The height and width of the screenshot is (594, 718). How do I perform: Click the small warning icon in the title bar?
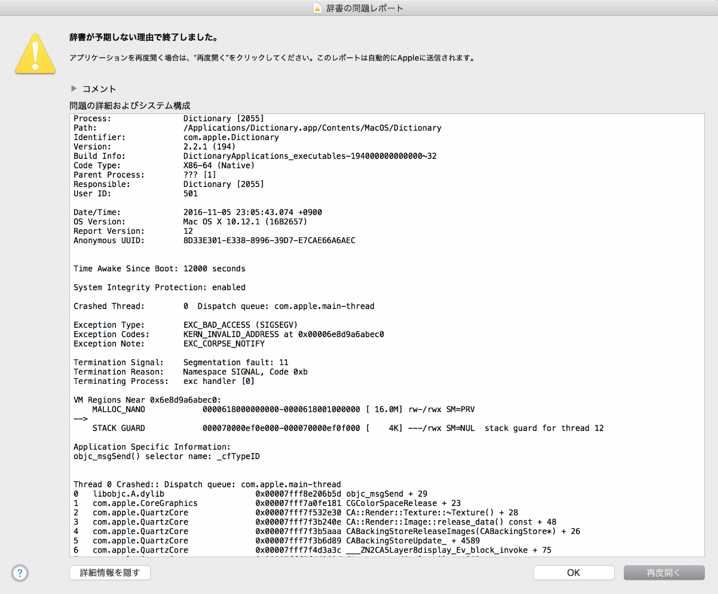pos(317,8)
